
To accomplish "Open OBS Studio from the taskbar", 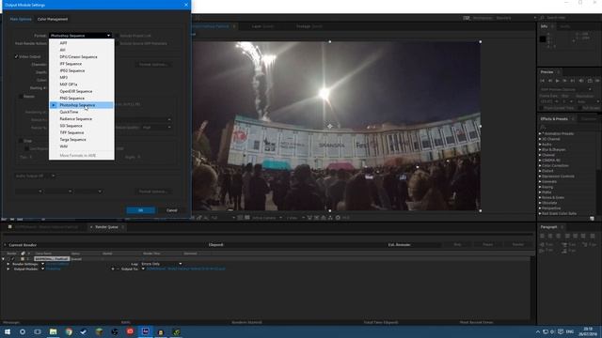I will (x=115, y=331).
